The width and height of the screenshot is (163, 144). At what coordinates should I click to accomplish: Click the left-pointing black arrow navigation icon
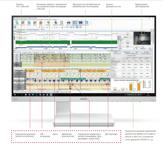pos(40,27)
